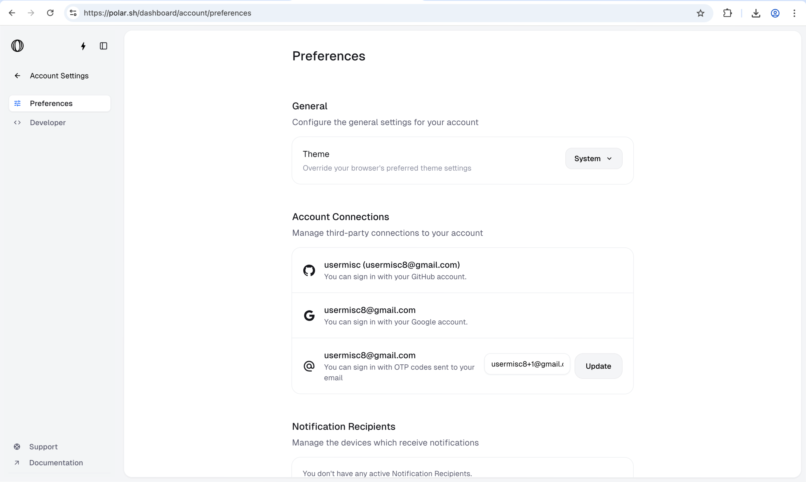This screenshot has width=806, height=482.
Task: Reload the page
Action: point(50,13)
